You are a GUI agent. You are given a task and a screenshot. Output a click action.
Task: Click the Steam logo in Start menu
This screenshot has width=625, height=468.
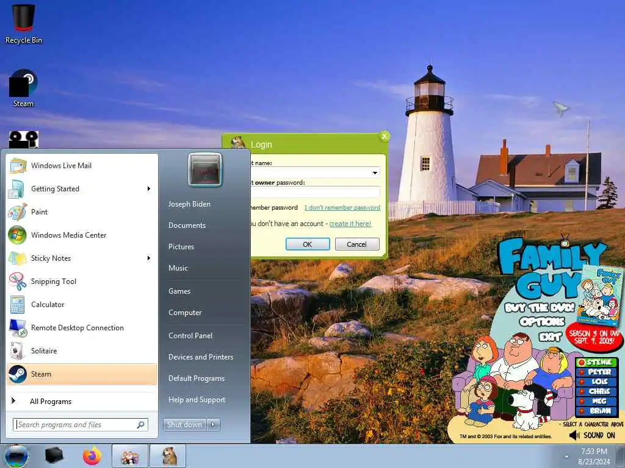(x=18, y=374)
